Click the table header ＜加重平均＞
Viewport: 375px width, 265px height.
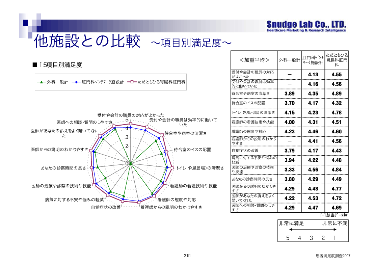(254, 60)
